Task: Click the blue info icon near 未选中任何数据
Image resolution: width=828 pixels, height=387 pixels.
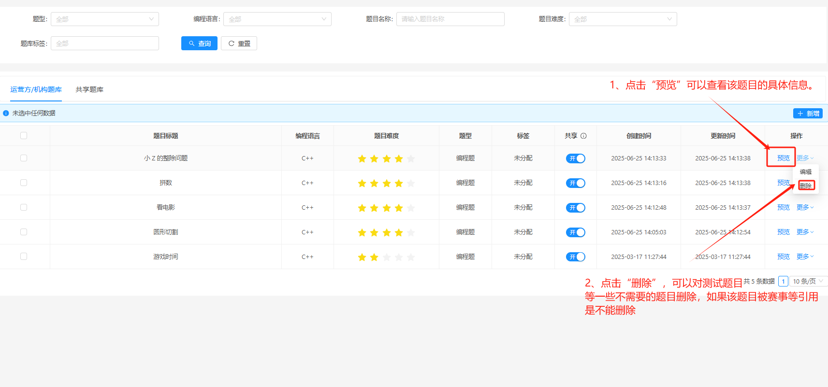Action: (x=6, y=114)
